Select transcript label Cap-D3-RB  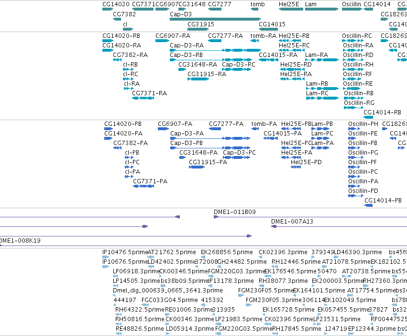point(187,55)
